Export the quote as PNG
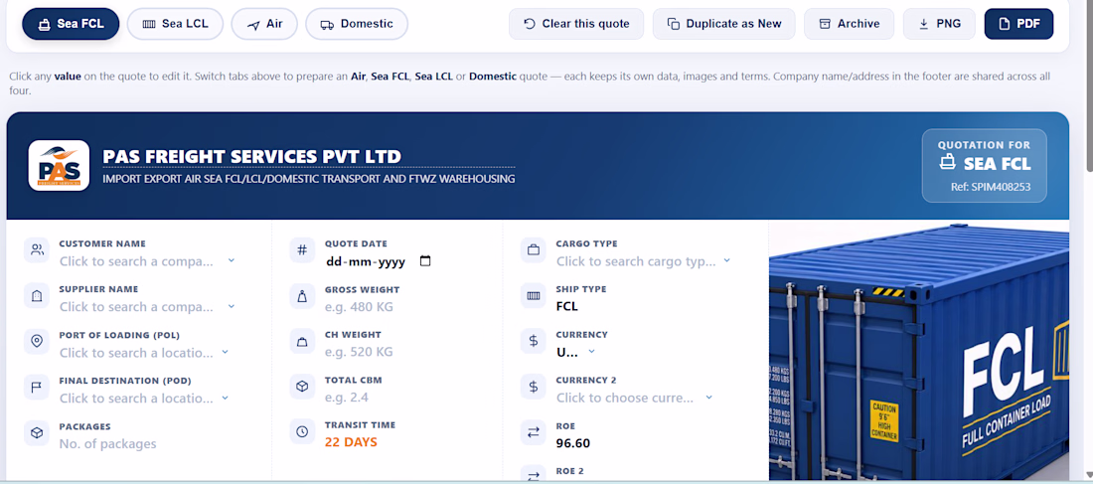 939,24
